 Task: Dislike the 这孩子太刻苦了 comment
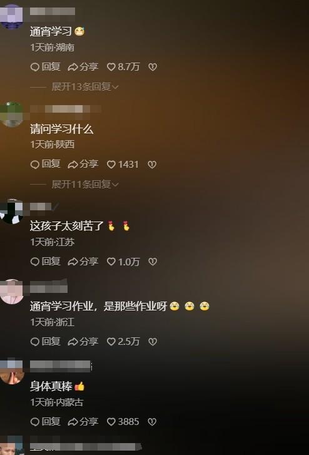(153, 262)
